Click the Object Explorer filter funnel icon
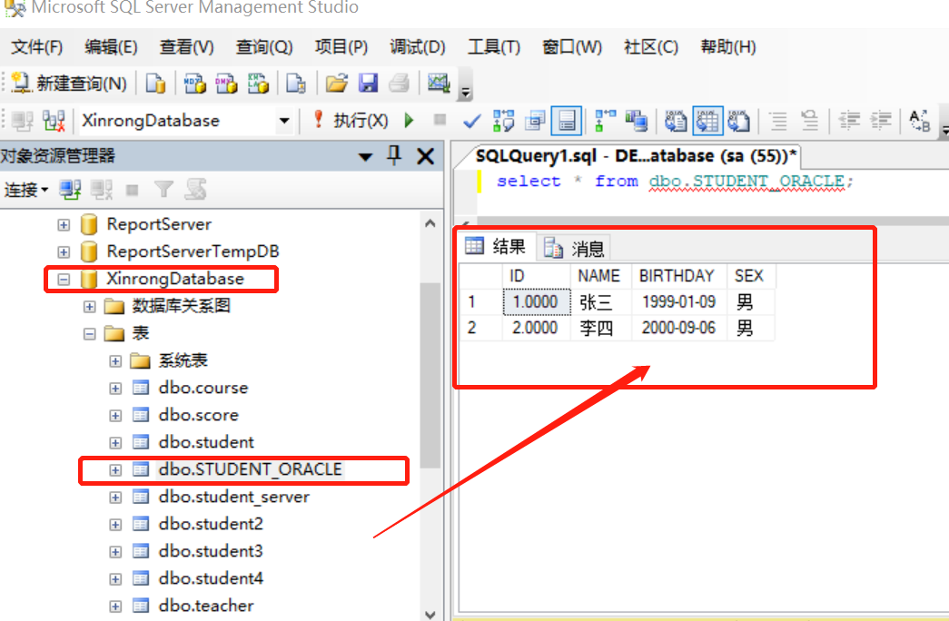This screenshot has width=949, height=621. pyautogui.click(x=163, y=190)
